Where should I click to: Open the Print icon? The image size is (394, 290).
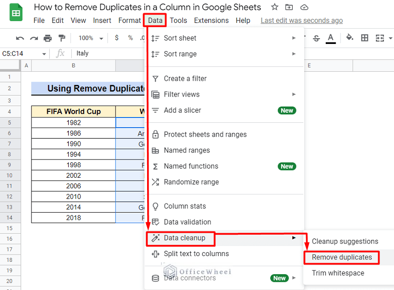coord(48,38)
